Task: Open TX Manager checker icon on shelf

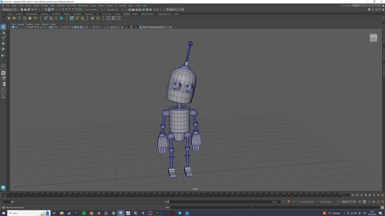Action: 72,18
